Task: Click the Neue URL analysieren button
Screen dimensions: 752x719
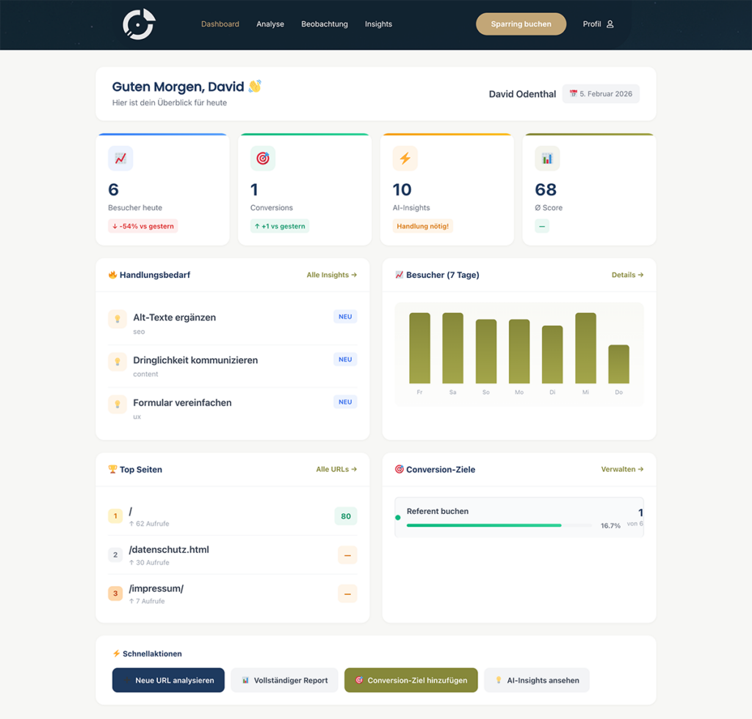Action: [168, 680]
